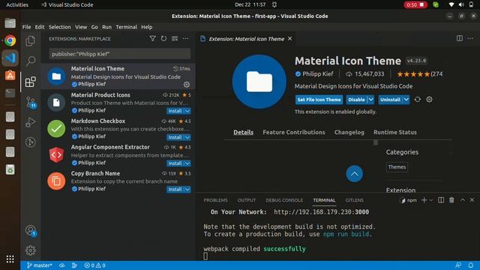Screen dimensions: 480x270
Task: Open Source Control view with 11 badge
Action: [30, 102]
